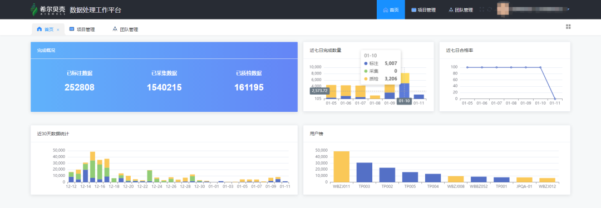Click the 数据处理工作平台 platform title
The width and height of the screenshot is (601, 208).
click(96, 10)
